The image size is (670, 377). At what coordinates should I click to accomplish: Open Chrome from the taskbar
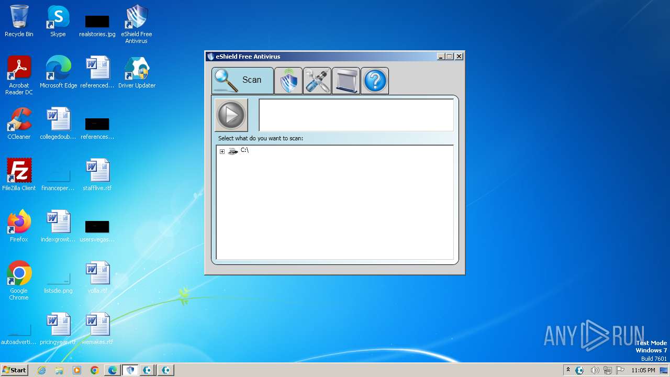(95, 370)
